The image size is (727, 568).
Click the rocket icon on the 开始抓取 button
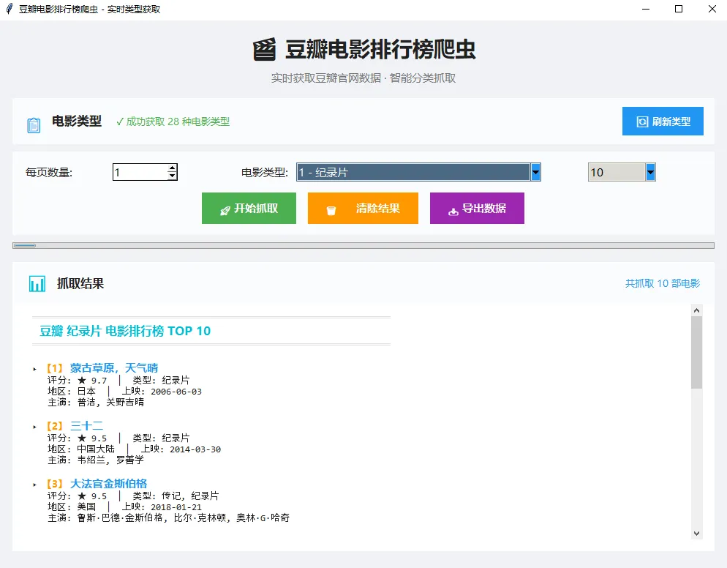[225, 211]
